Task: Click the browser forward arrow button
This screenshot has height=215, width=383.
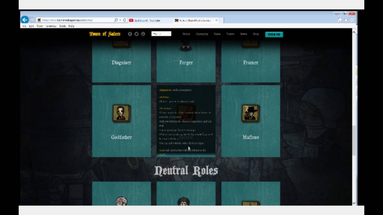Action: [x=32, y=20]
